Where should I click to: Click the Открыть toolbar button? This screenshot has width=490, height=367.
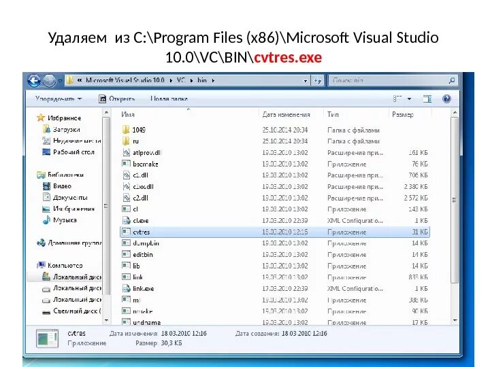click(116, 99)
